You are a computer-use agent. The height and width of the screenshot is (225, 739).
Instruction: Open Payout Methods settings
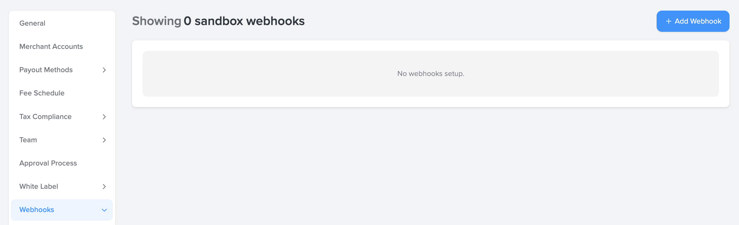46,70
